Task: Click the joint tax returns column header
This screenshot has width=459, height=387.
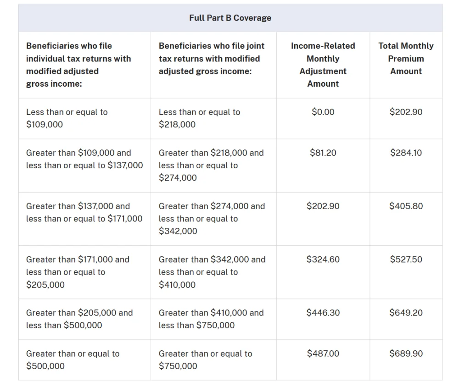Action: pyautogui.click(x=211, y=59)
